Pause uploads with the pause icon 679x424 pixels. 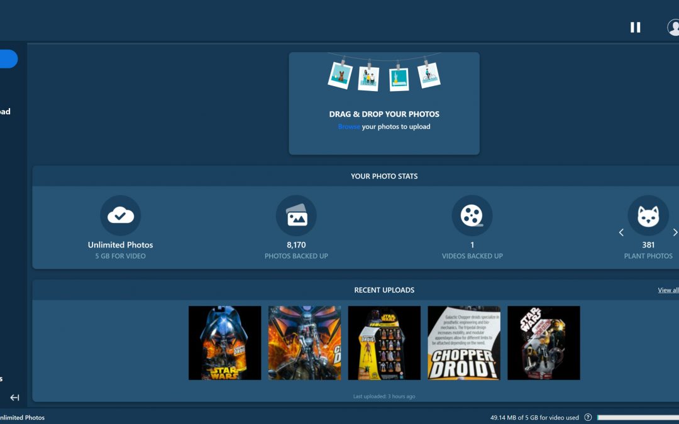point(636,27)
